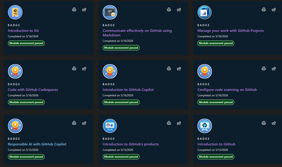Viewport: 282px width, 167px height.
Task: Click the GitHub Codespaces trophy badge image
Action: (x=15, y=71)
